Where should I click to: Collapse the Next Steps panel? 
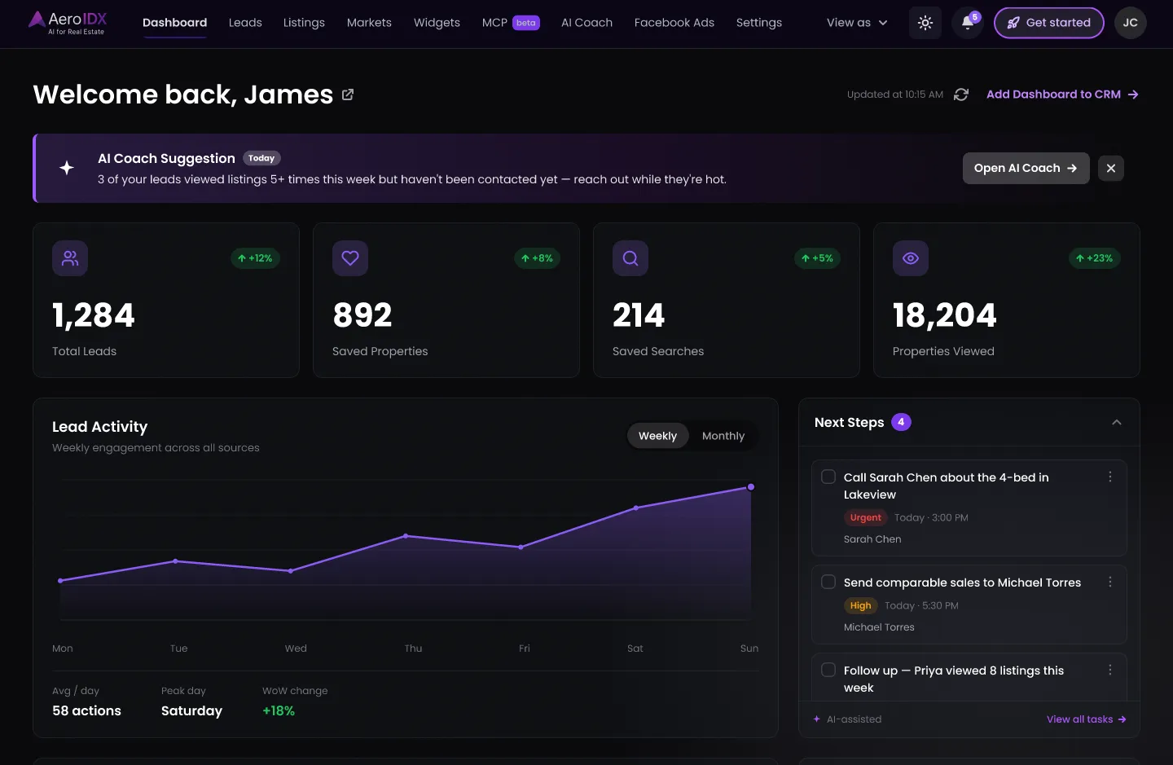pyautogui.click(x=1117, y=422)
